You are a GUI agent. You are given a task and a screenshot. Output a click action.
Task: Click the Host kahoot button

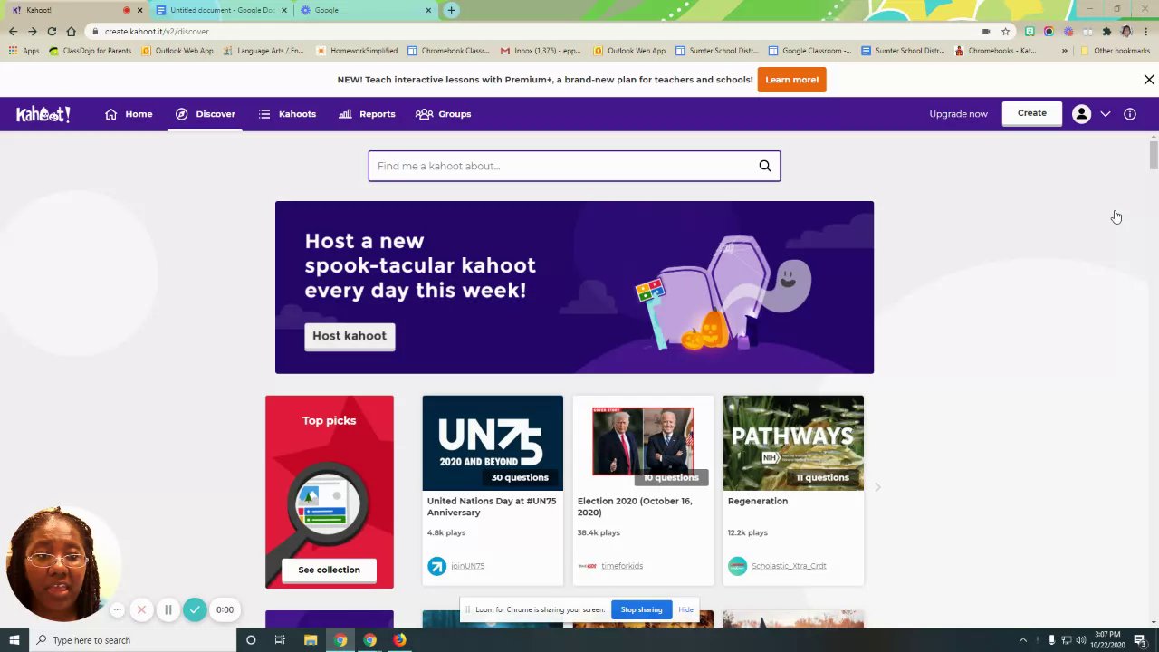click(350, 336)
